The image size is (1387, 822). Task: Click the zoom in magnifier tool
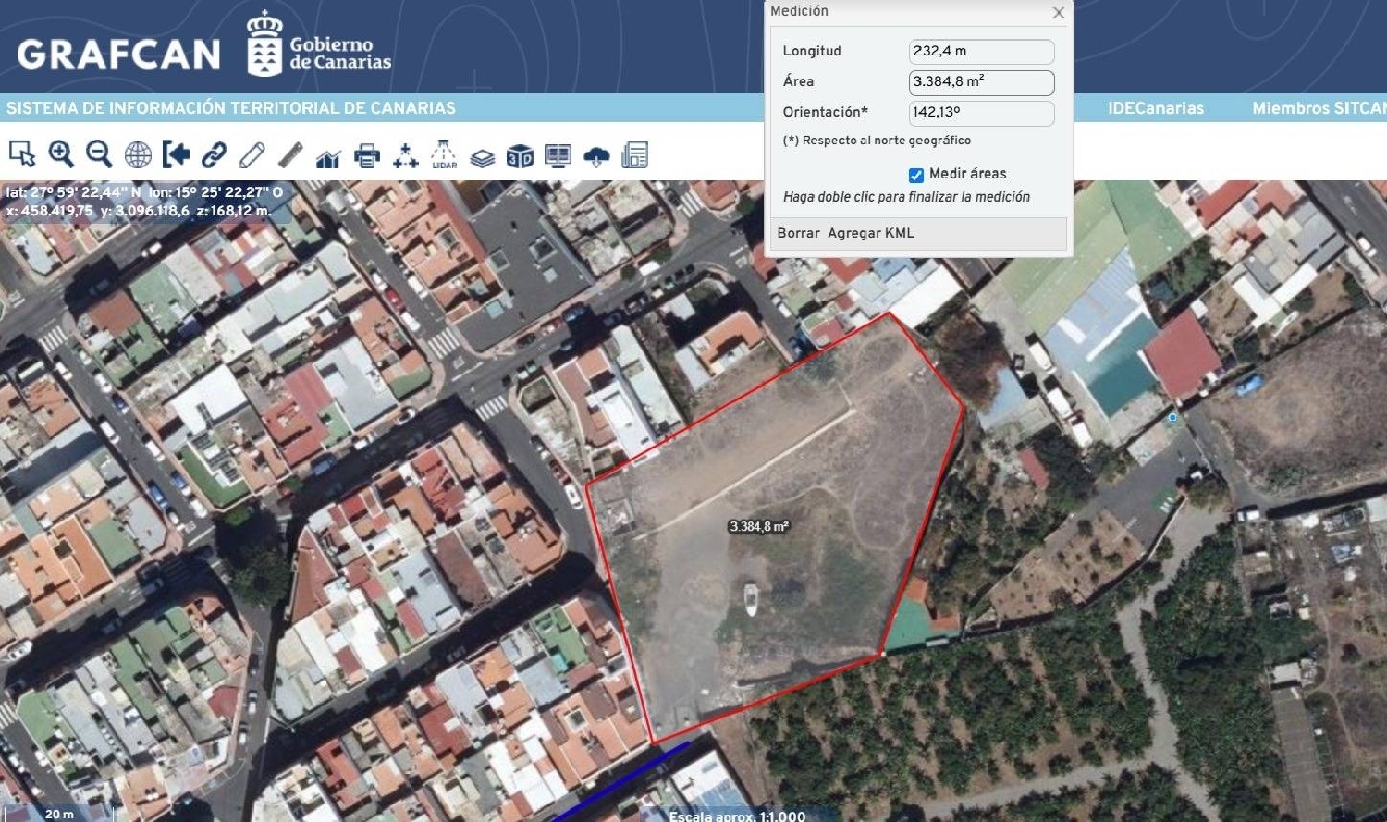pos(61,154)
